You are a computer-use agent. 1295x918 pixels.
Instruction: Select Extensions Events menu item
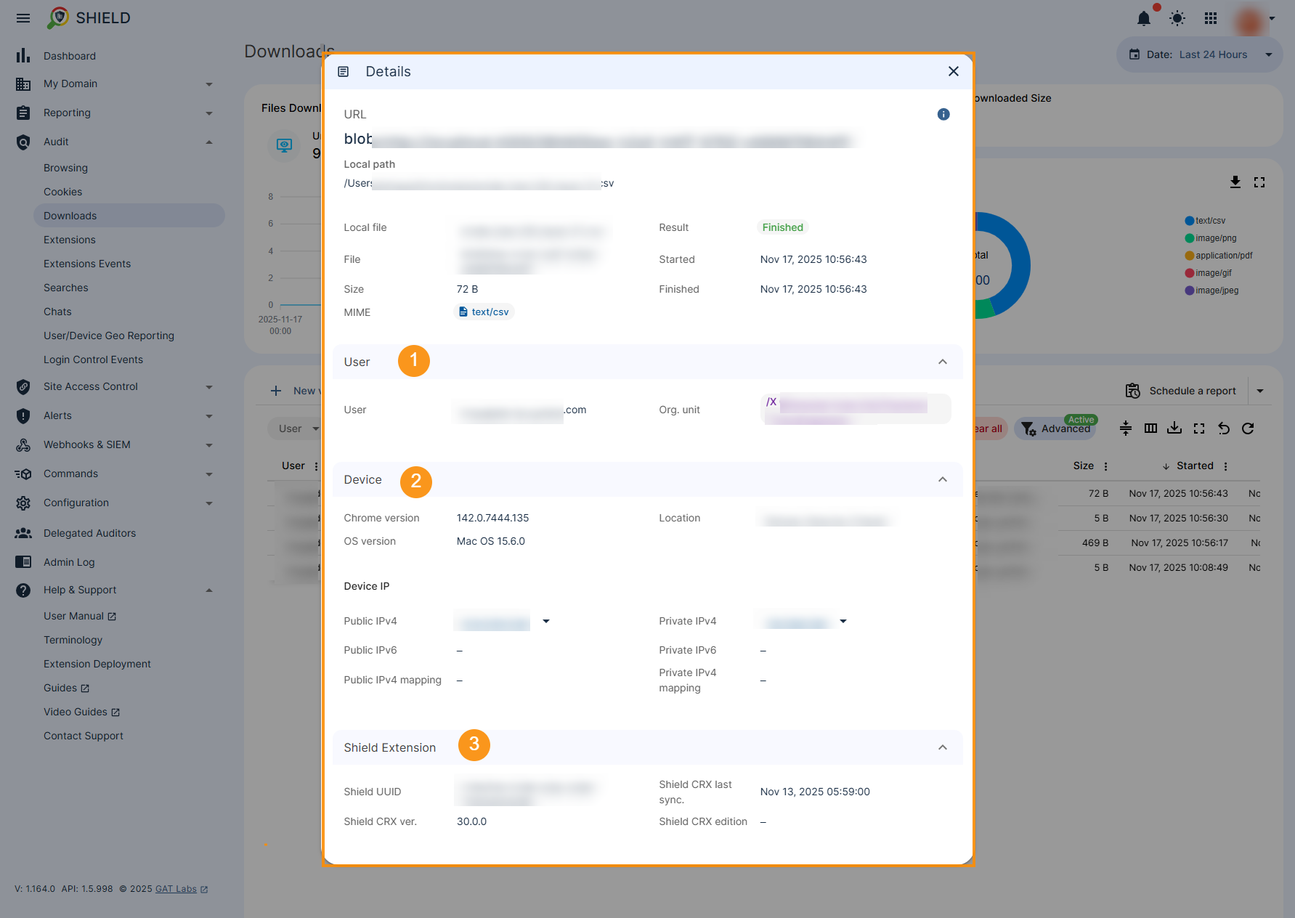point(87,264)
